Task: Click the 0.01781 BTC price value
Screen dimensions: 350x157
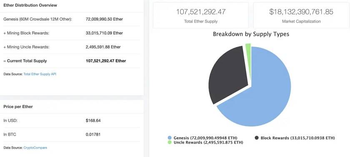Action: (93, 134)
